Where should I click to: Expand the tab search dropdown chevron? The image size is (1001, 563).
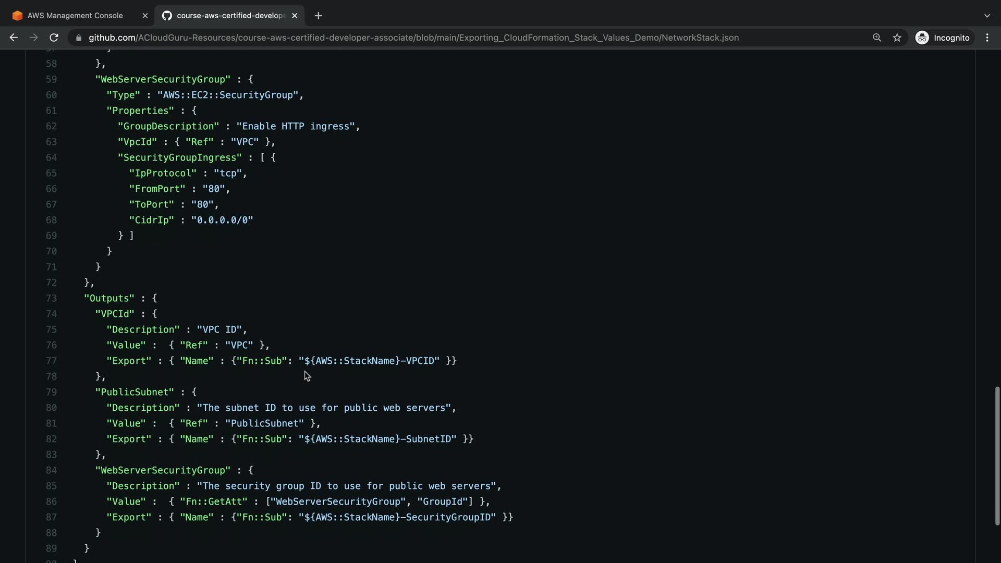pos(987,16)
